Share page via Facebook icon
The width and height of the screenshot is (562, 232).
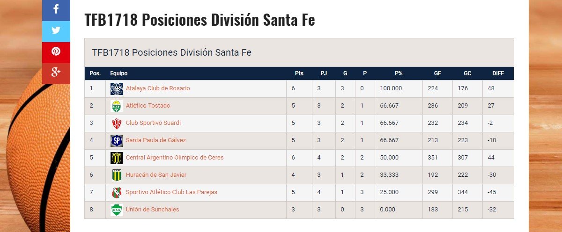pos(56,10)
